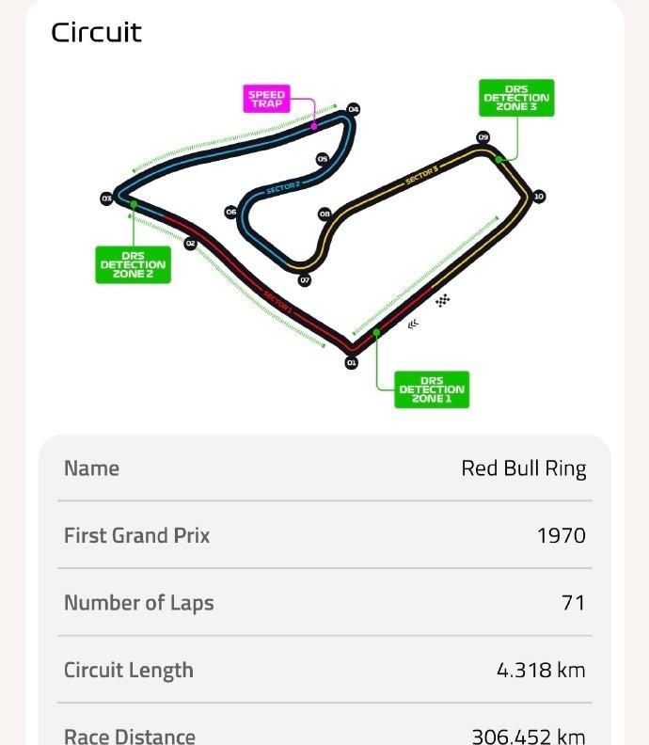
Task: Select the Red Bull Ring name row
Action: (x=324, y=468)
